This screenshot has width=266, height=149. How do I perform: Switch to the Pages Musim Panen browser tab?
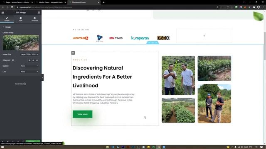point(17,2)
